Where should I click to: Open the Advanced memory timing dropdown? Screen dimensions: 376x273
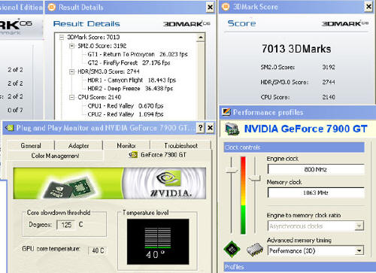coord(359,250)
